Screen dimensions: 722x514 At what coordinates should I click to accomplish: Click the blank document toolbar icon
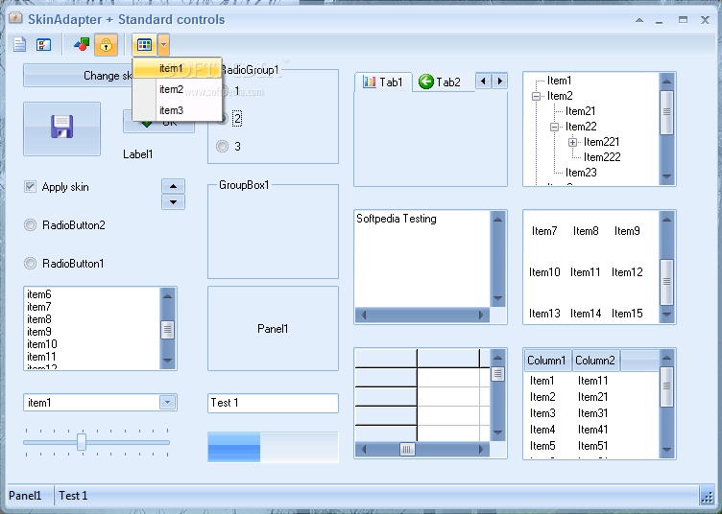[19, 45]
